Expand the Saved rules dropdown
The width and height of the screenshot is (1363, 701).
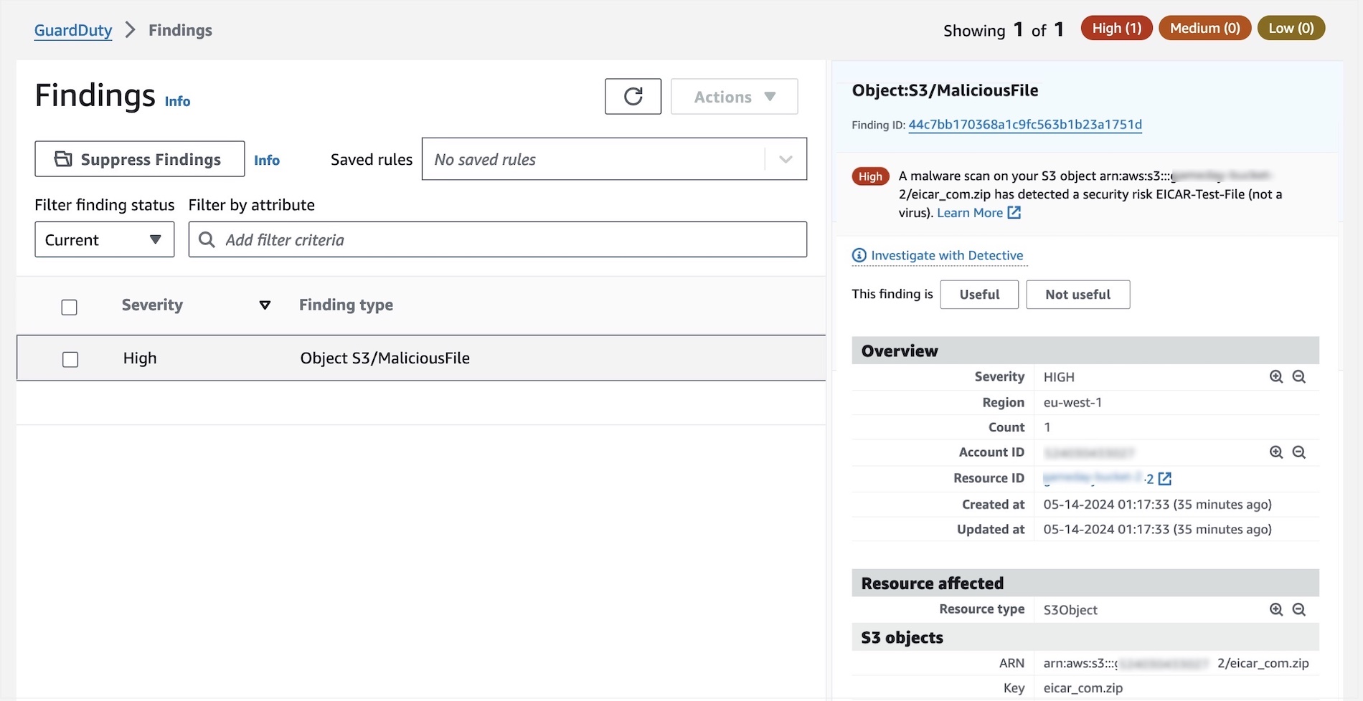(786, 159)
